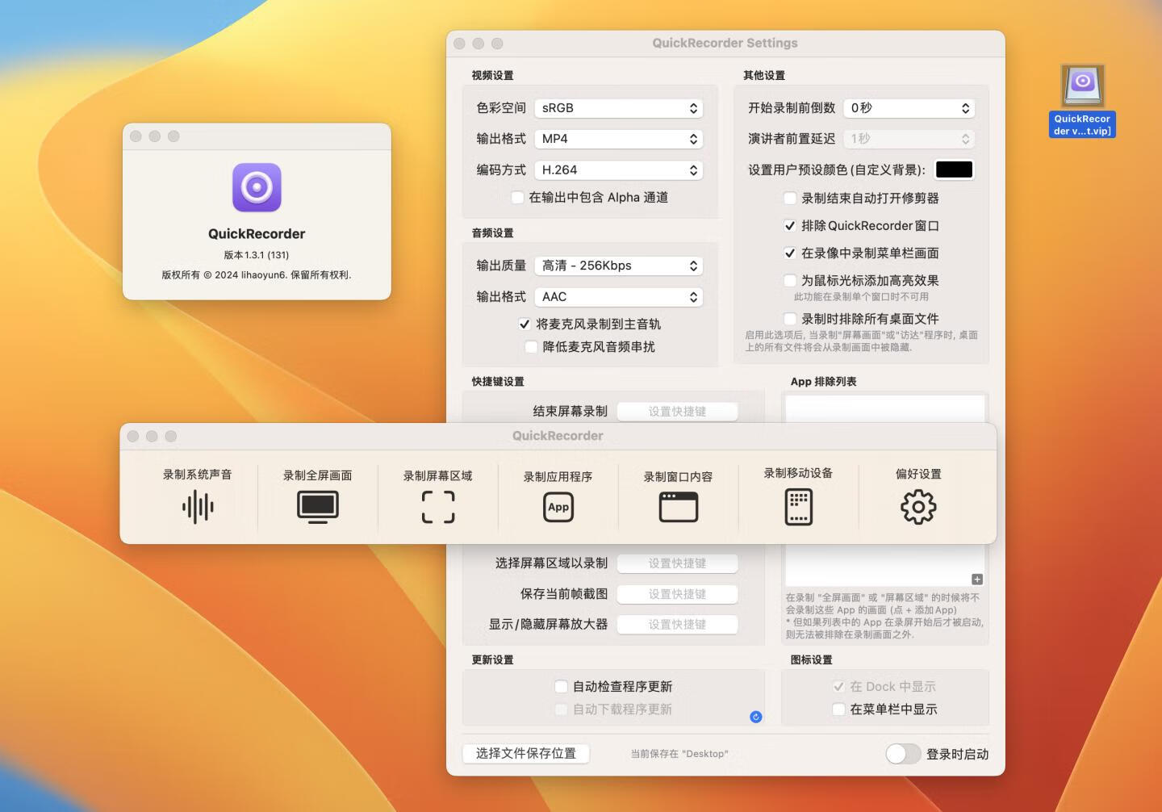Set shortcut for ending screen recording
The image size is (1162, 812).
click(x=678, y=412)
